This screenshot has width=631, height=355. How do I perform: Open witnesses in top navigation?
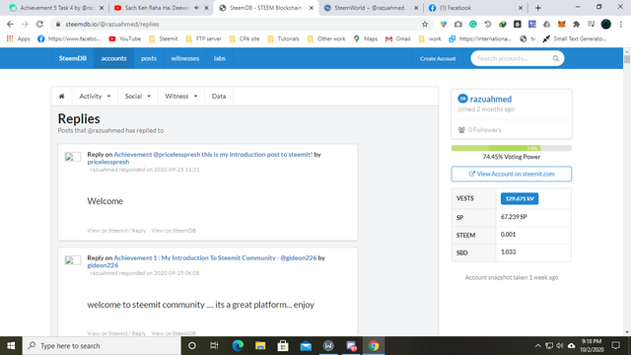[x=185, y=58]
